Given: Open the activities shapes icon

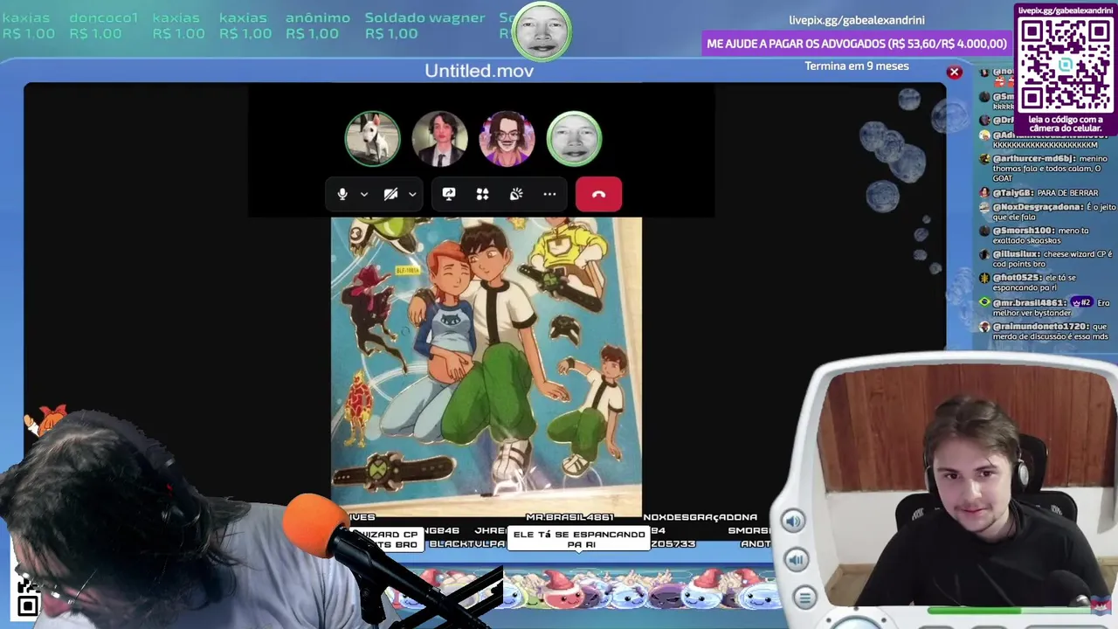Looking at the screenshot, I should [x=482, y=194].
